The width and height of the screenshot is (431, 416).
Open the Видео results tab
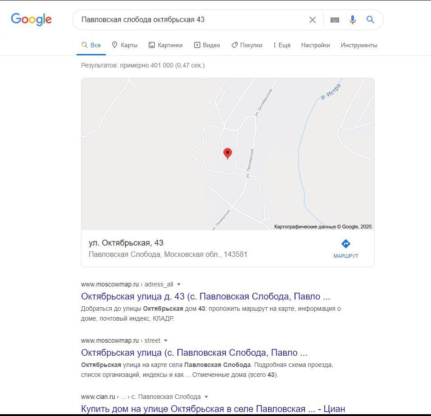(x=207, y=45)
